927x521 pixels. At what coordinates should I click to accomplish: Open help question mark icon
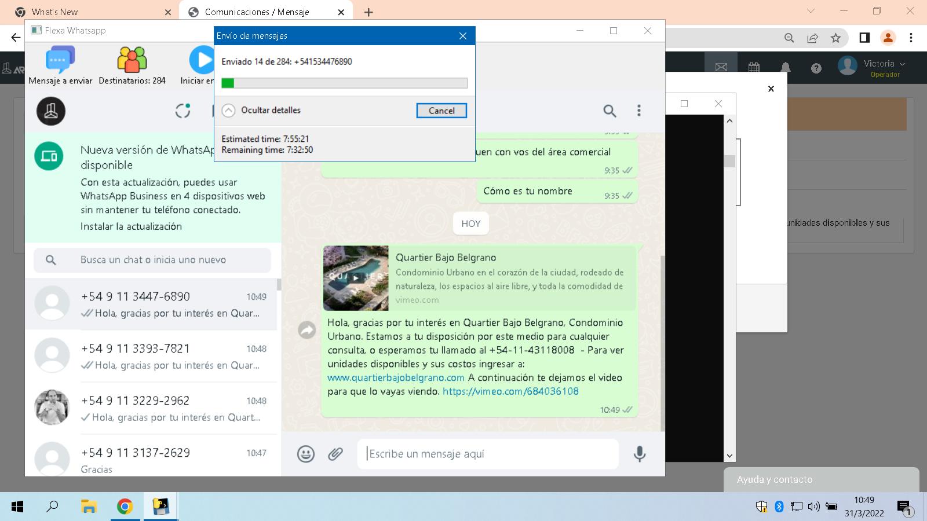[x=816, y=68]
